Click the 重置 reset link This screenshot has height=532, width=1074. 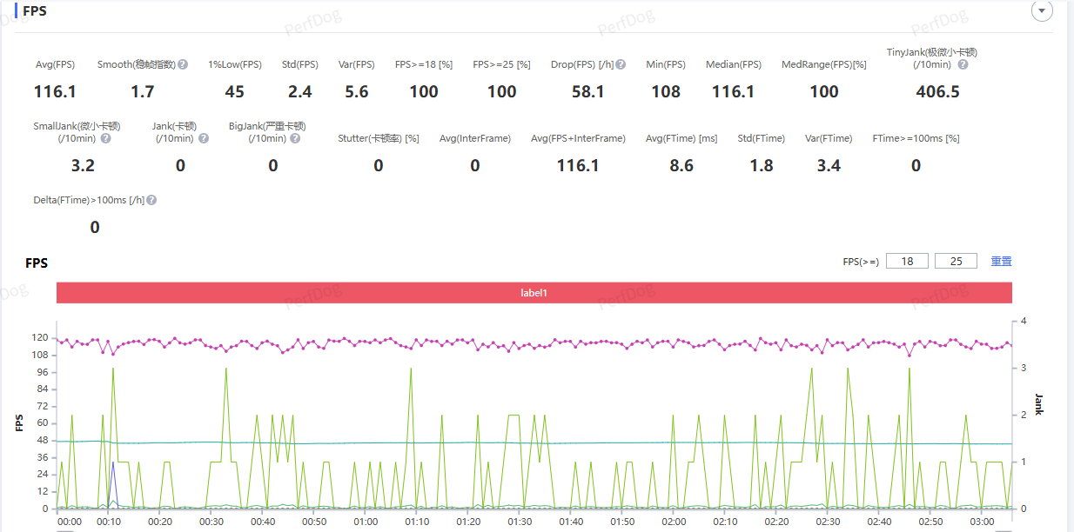[x=1001, y=262]
